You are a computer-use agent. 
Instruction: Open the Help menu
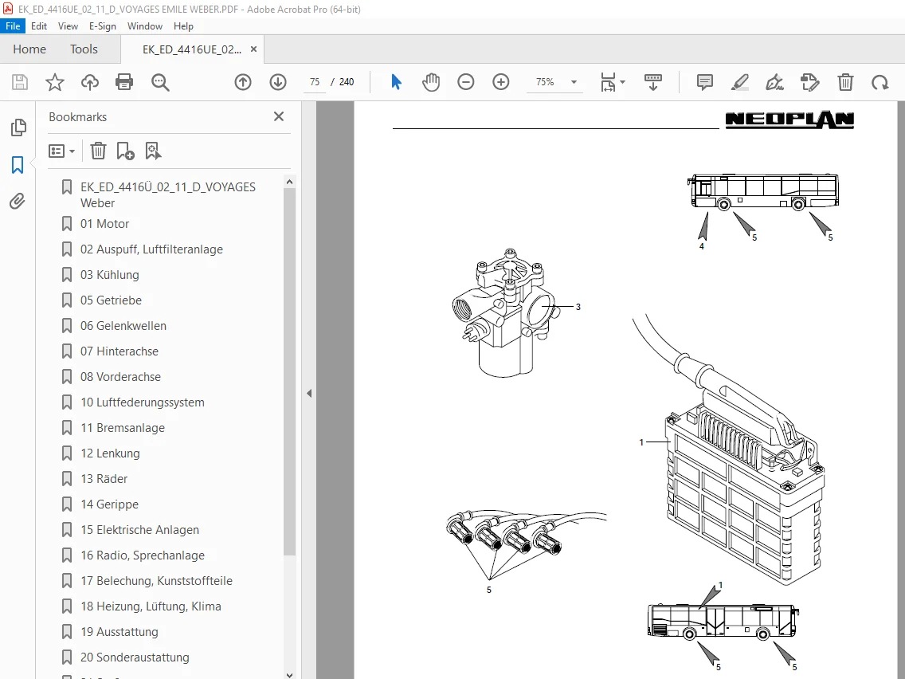[x=183, y=26]
